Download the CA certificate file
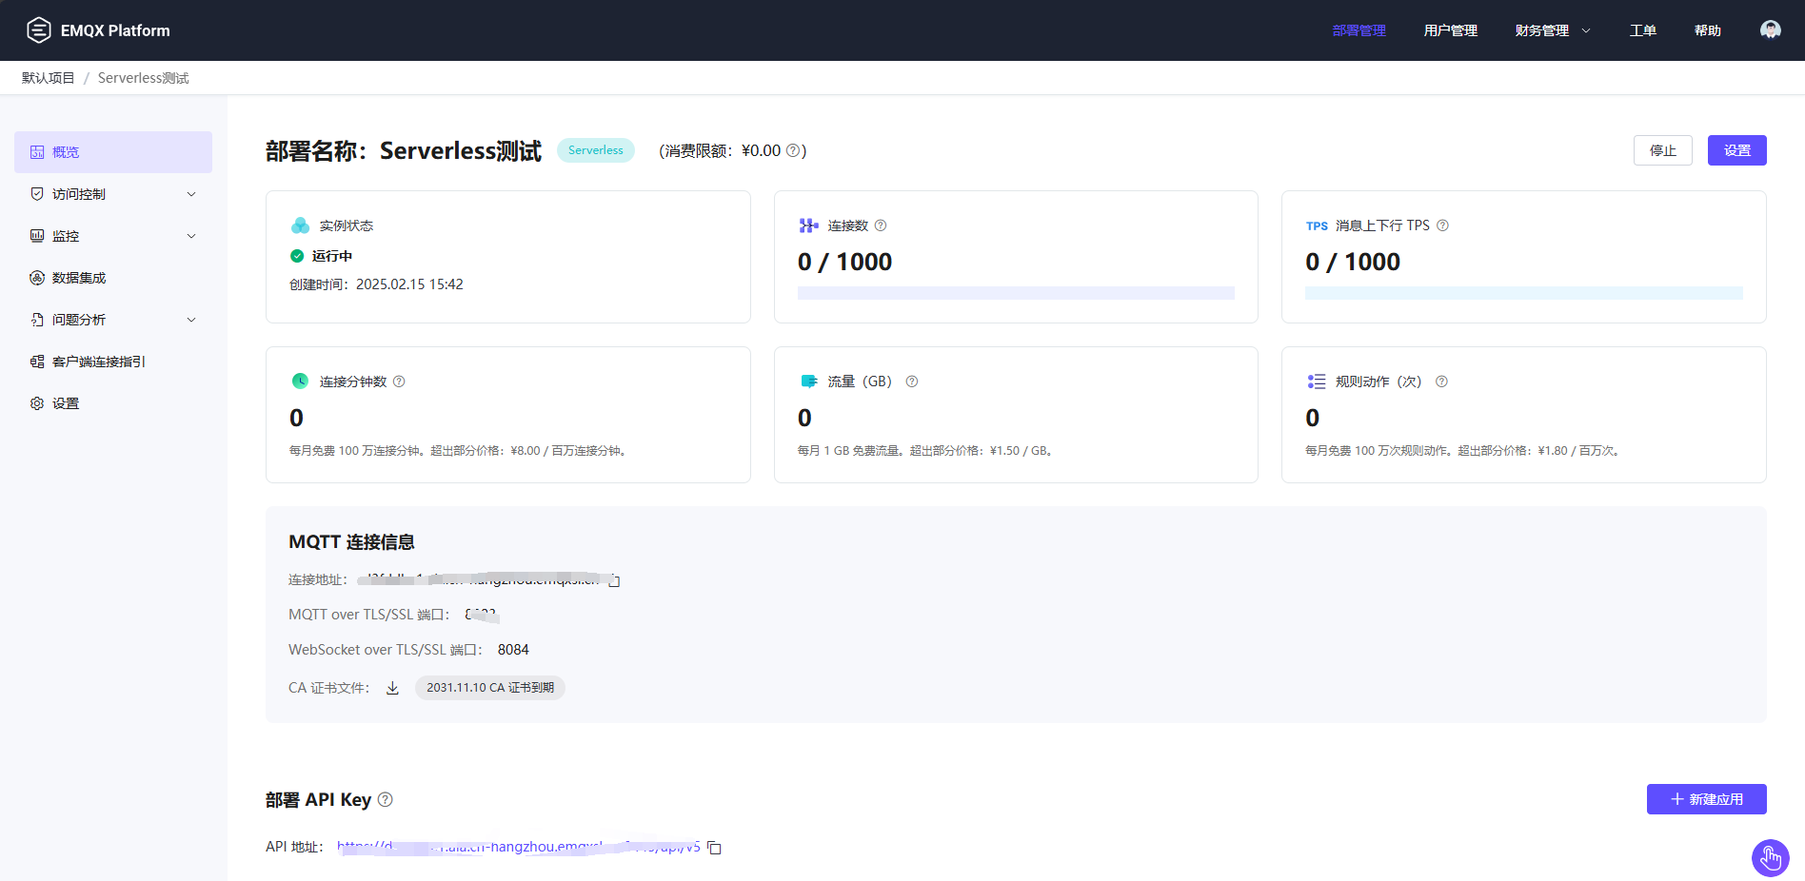The image size is (1805, 881). click(392, 688)
